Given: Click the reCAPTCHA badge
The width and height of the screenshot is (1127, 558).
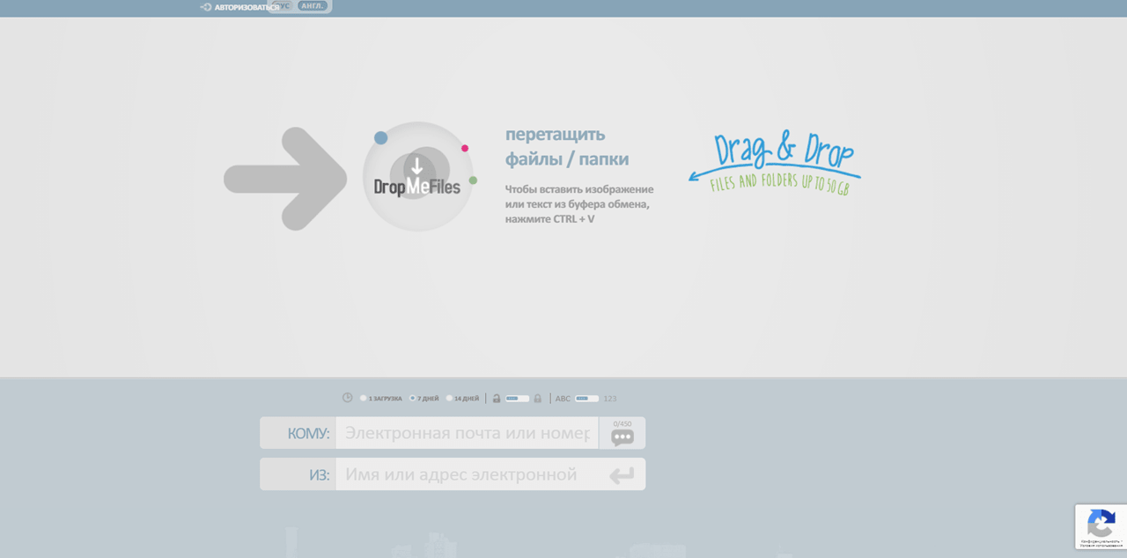Looking at the screenshot, I should [1101, 527].
